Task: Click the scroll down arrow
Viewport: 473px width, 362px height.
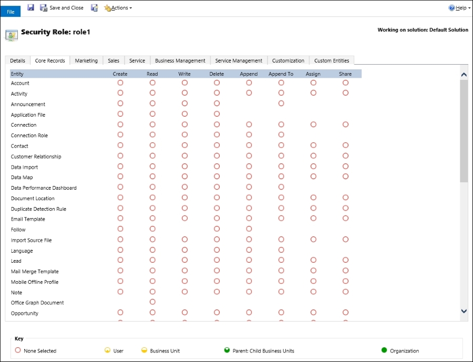Action: pos(464,311)
